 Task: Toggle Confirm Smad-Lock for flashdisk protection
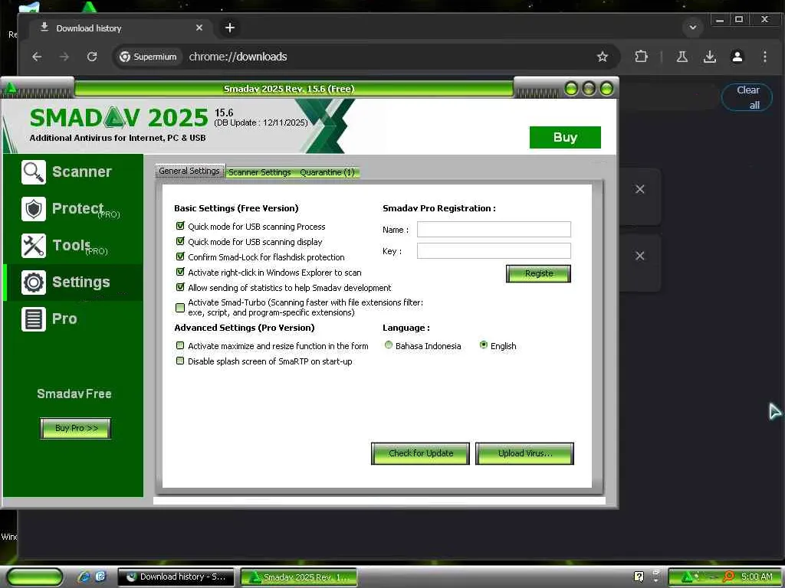(180, 256)
